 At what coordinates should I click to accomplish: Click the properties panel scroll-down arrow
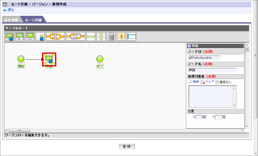coord(247,126)
